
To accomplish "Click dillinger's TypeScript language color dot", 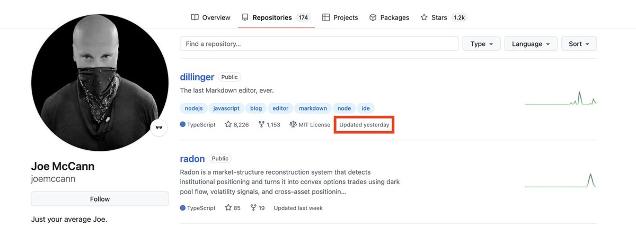I will (x=183, y=125).
